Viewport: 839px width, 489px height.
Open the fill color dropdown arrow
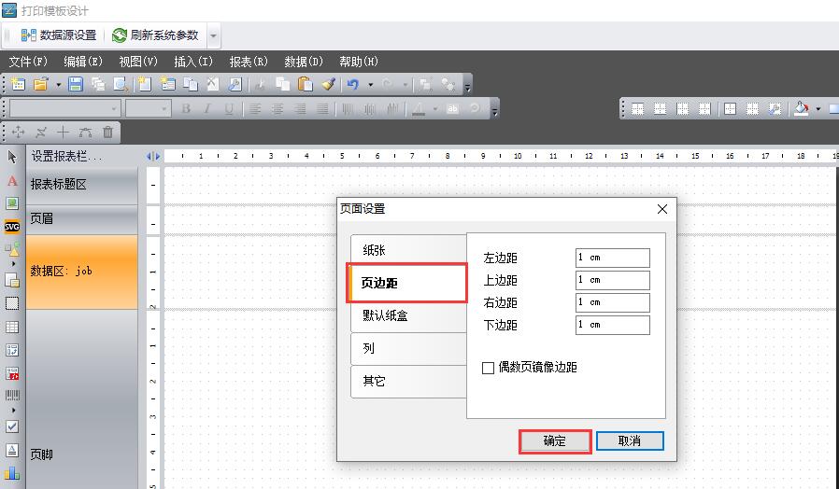click(818, 108)
